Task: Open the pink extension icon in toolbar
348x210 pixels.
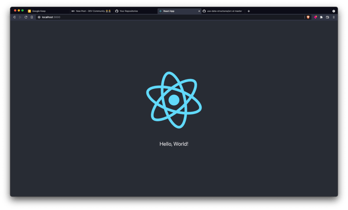Action: (316, 17)
